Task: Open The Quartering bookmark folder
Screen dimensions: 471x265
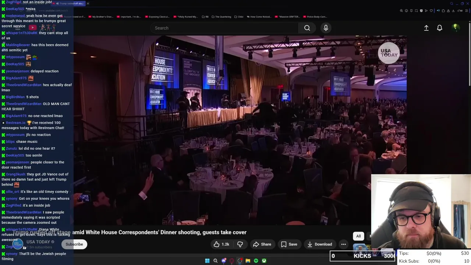Action: 221,17
